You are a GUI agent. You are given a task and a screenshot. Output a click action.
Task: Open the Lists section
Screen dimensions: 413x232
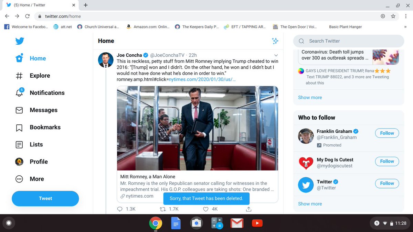tap(29, 144)
